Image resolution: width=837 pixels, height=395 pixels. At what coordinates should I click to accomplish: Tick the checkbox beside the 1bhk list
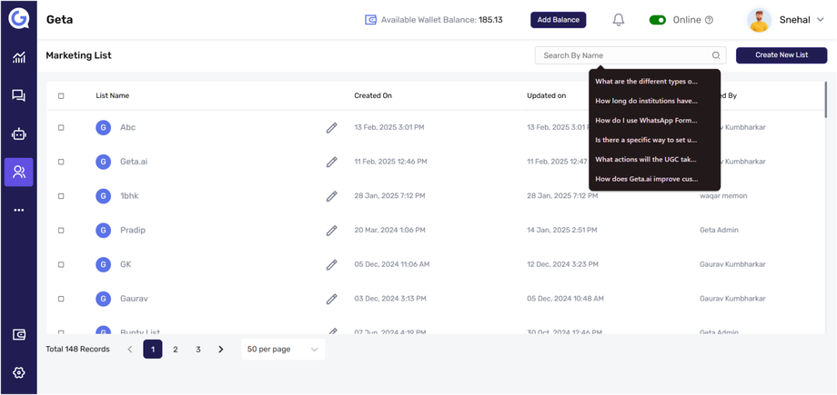[61, 196]
